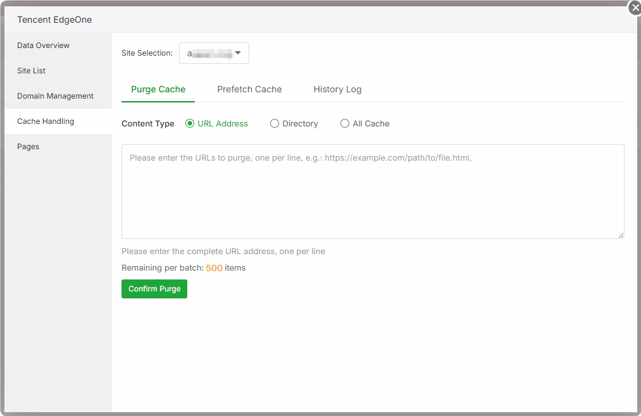
Task: Click the 500 remaining items value
Action: 214,268
